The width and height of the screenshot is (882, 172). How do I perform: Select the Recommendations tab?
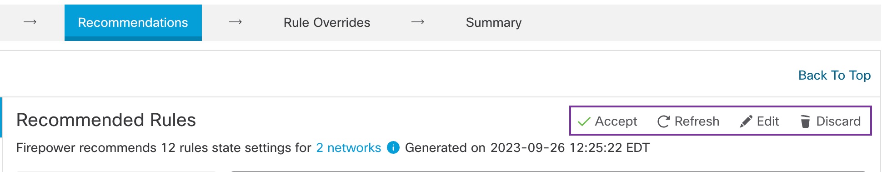133,23
